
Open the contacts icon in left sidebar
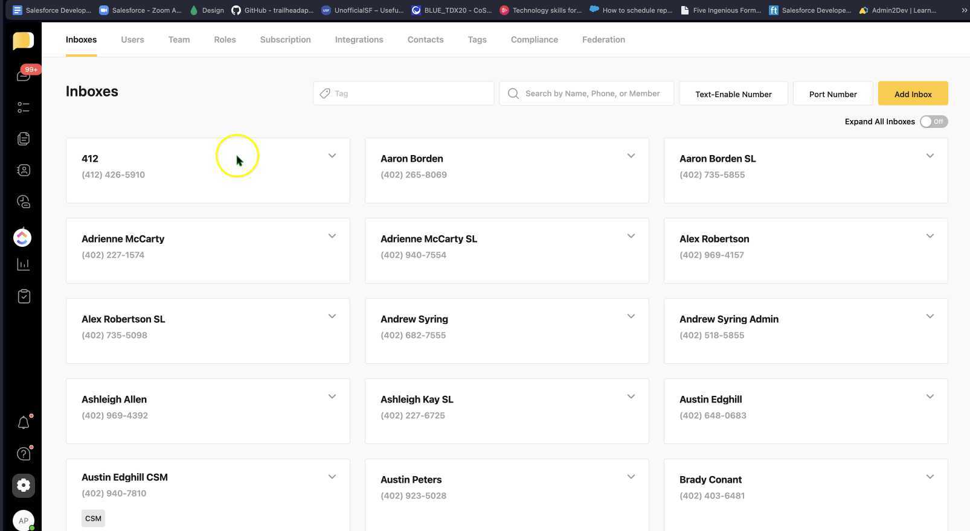(24, 170)
